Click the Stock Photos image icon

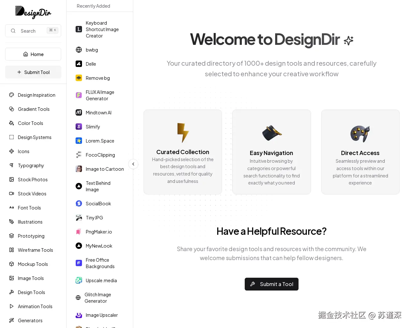(12, 179)
